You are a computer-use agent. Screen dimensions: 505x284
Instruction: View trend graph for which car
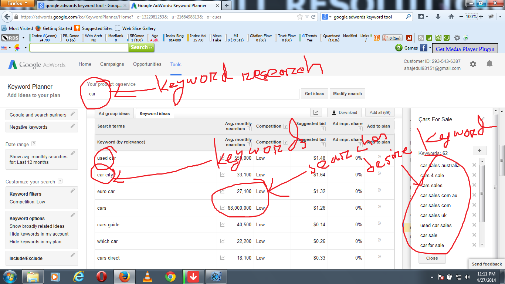222,241
